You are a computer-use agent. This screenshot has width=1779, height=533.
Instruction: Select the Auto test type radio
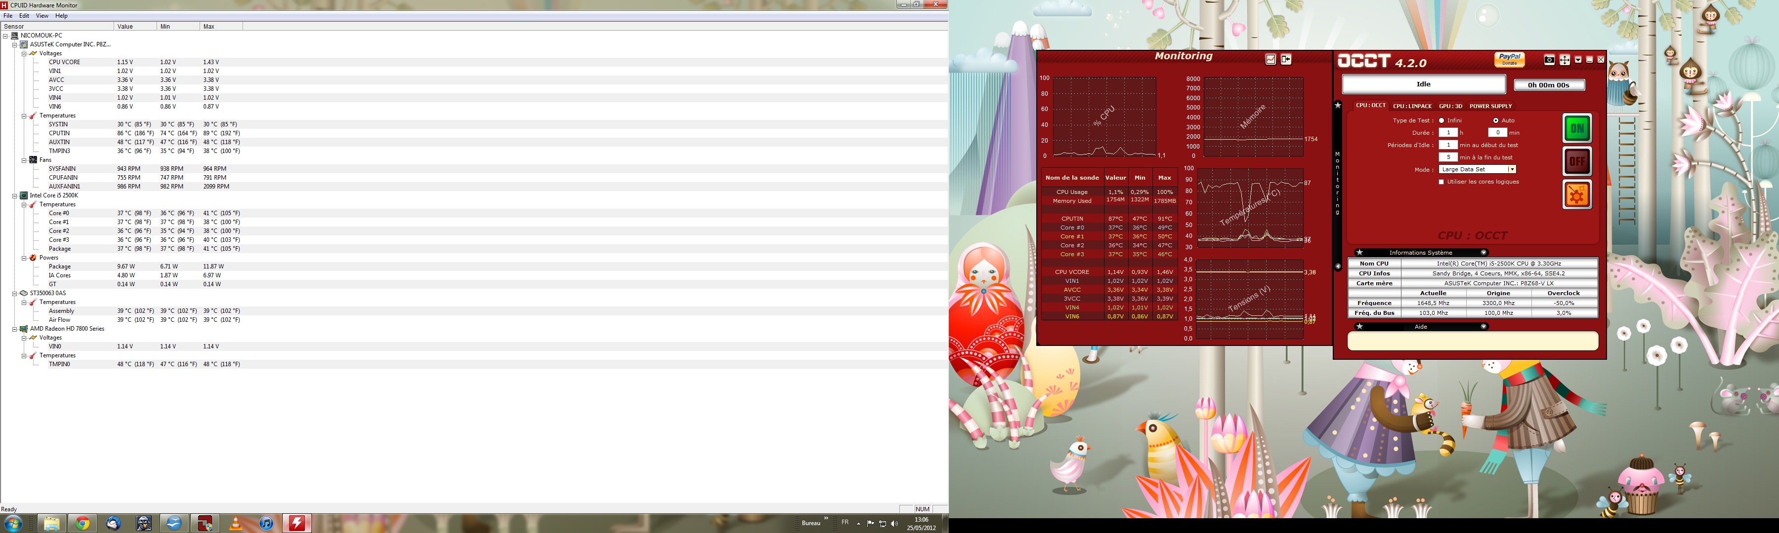click(1496, 121)
